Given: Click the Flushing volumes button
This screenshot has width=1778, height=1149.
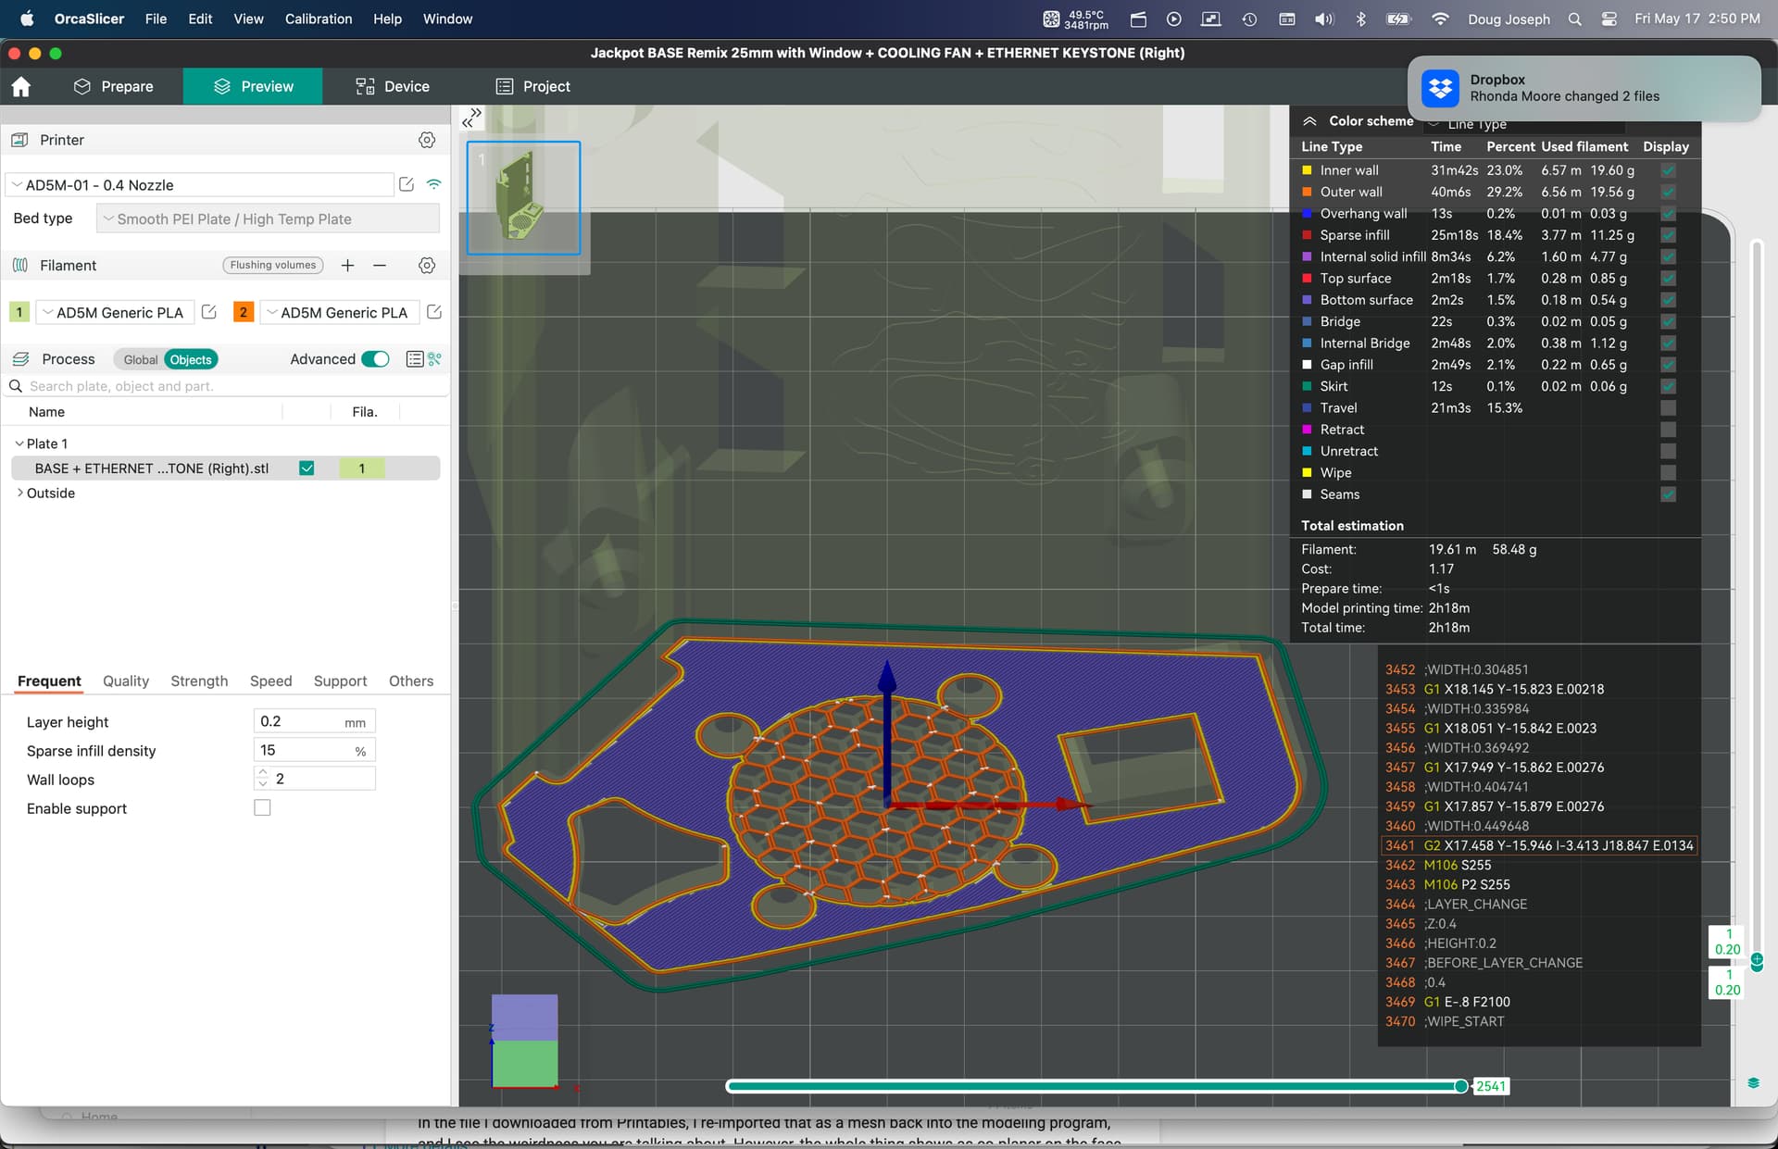Looking at the screenshot, I should (x=273, y=266).
